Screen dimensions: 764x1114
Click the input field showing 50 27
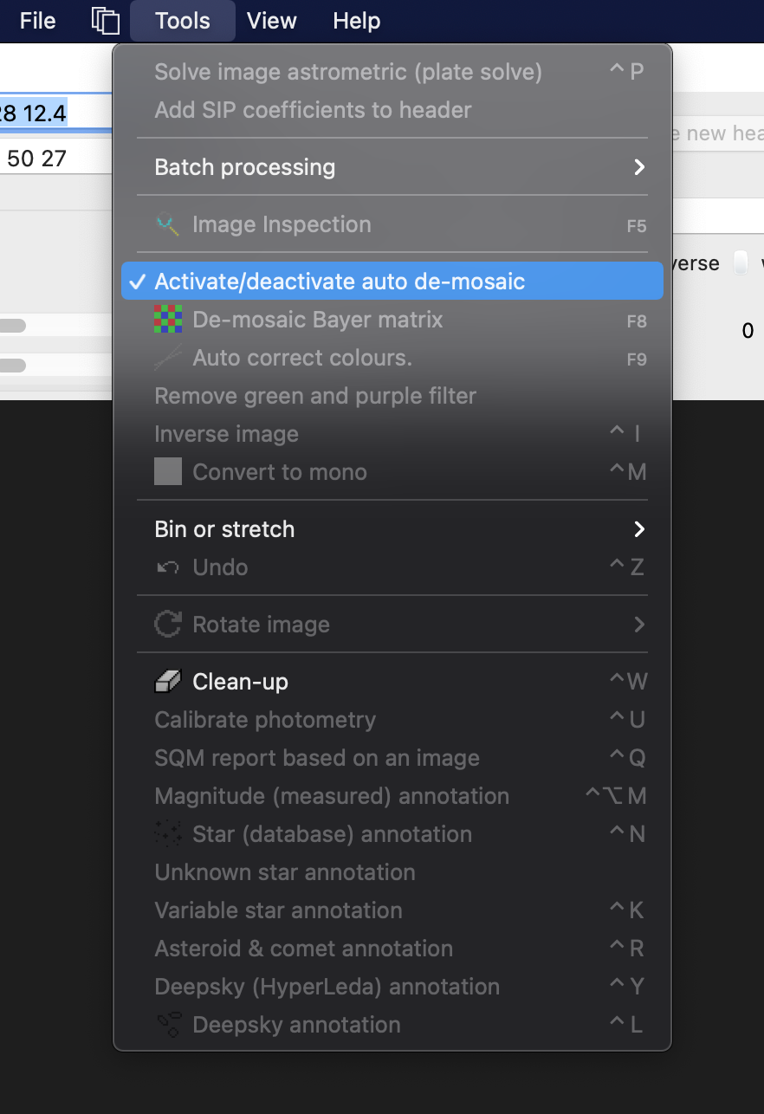(x=56, y=159)
